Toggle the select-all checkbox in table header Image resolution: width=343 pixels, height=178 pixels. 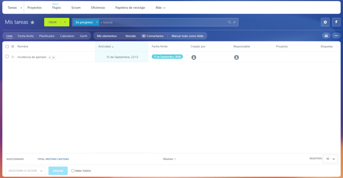[x=7, y=46]
